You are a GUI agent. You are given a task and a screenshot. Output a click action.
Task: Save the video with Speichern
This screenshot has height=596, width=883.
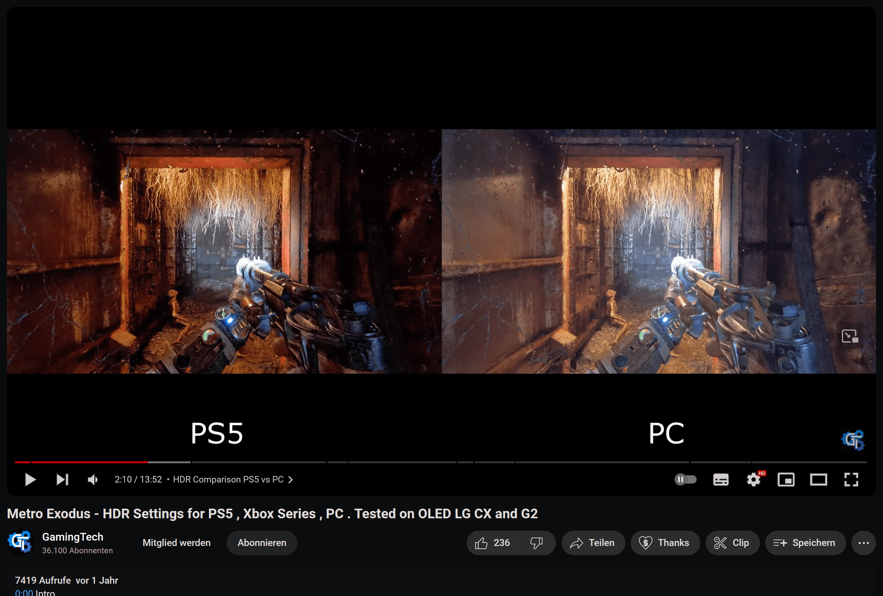coord(805,543)
